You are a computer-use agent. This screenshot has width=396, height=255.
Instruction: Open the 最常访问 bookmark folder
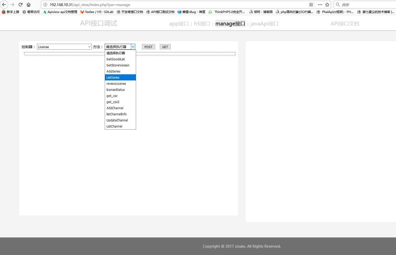click(31, 12)
